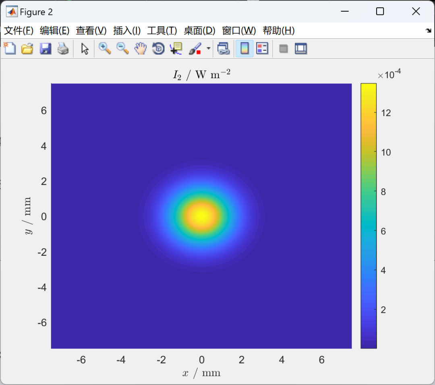The height and width of the screenshot is (385, 435).
Task: Open the 文件(F) menu
Action: (x=19, y=31)
